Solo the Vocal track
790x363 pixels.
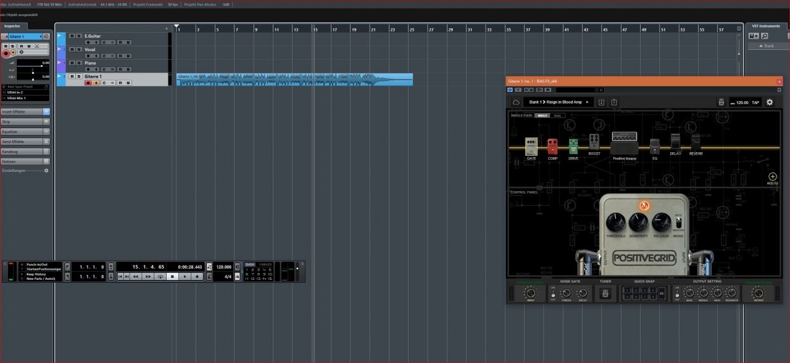[78, 49]
